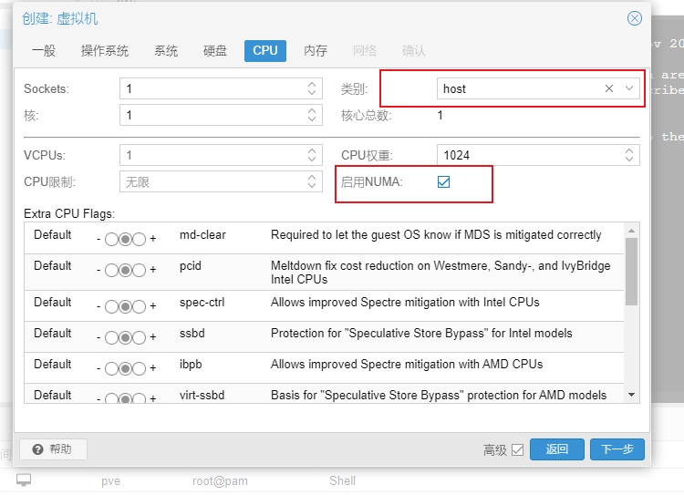Decrease cores value with down arrow
Image resolution: width=684 pixels, height=495 pixels.
coord(312,119)
